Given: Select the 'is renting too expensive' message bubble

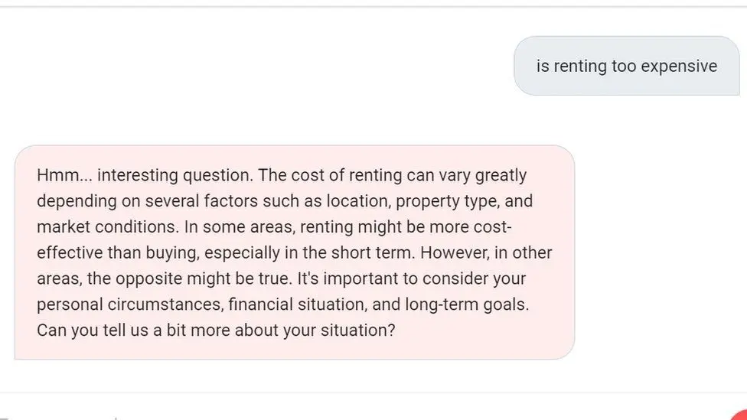Looking at the screenshot, I should pos(627,66).
